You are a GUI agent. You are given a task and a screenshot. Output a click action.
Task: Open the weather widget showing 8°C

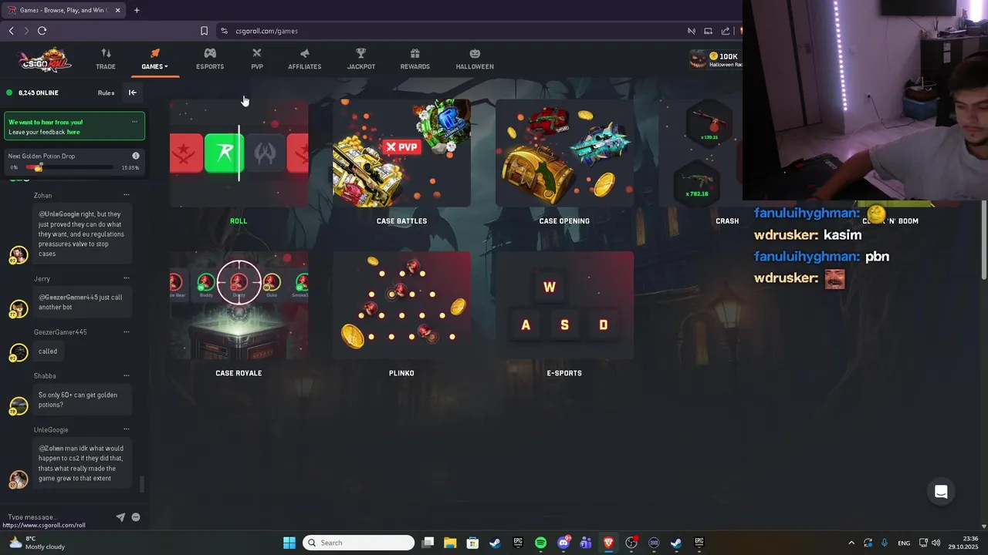tap(37, 543)
